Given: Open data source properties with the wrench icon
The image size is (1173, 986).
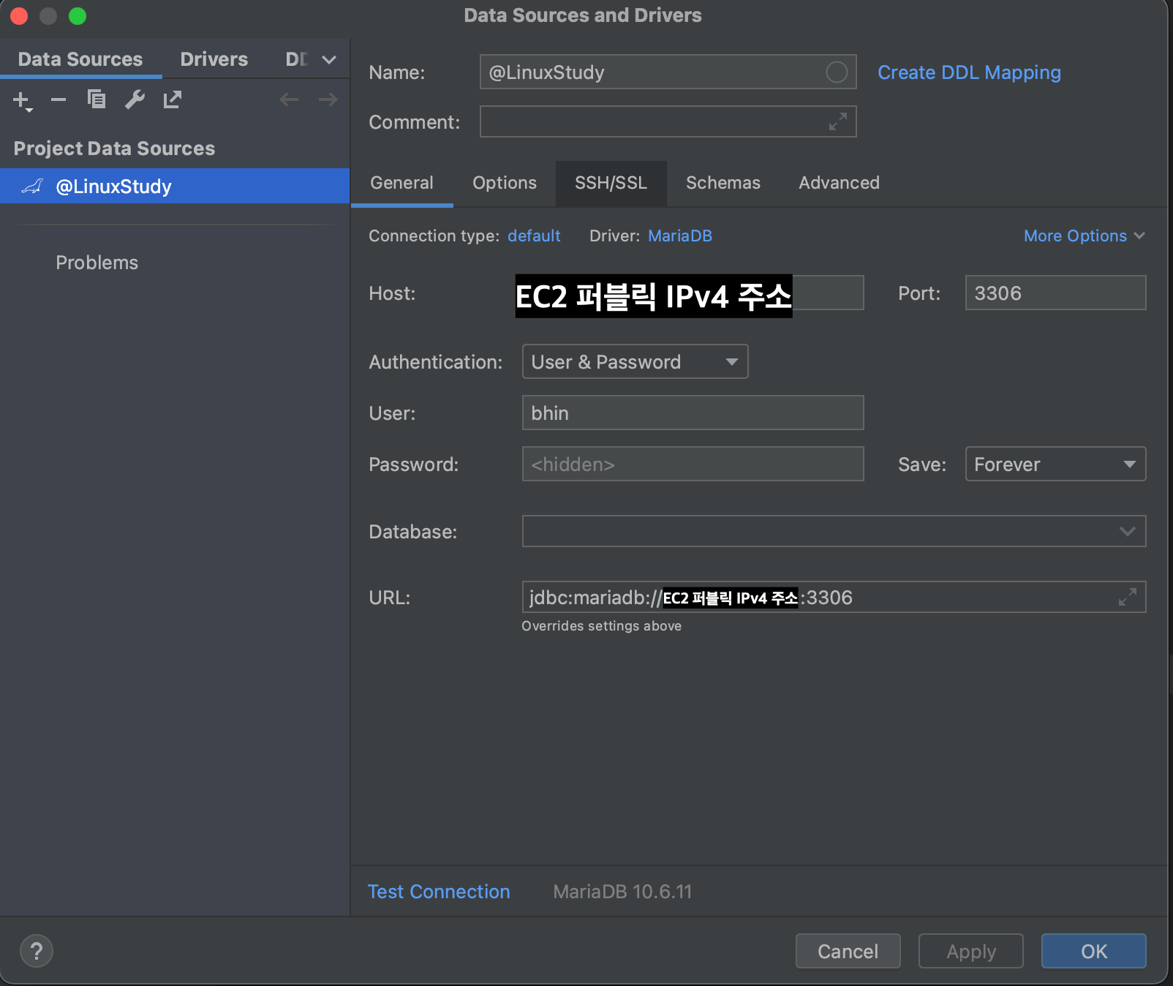Looking at the screenshot, I should [x=135, y=99].
